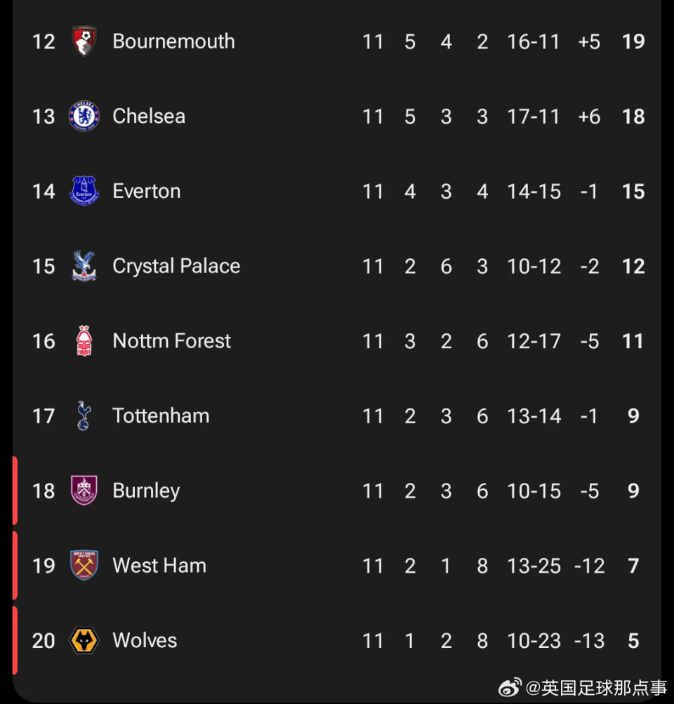Open the Wolves team name link
674x704 pixels.
[145, 640]
